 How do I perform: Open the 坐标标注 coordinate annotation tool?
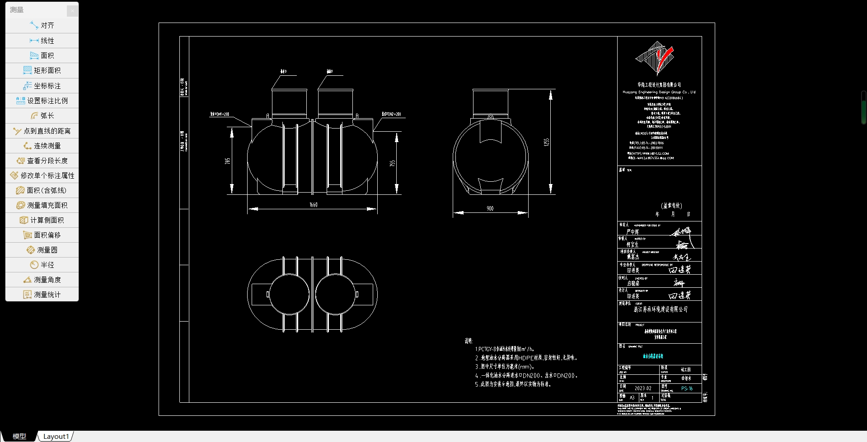tap(42, 86)
